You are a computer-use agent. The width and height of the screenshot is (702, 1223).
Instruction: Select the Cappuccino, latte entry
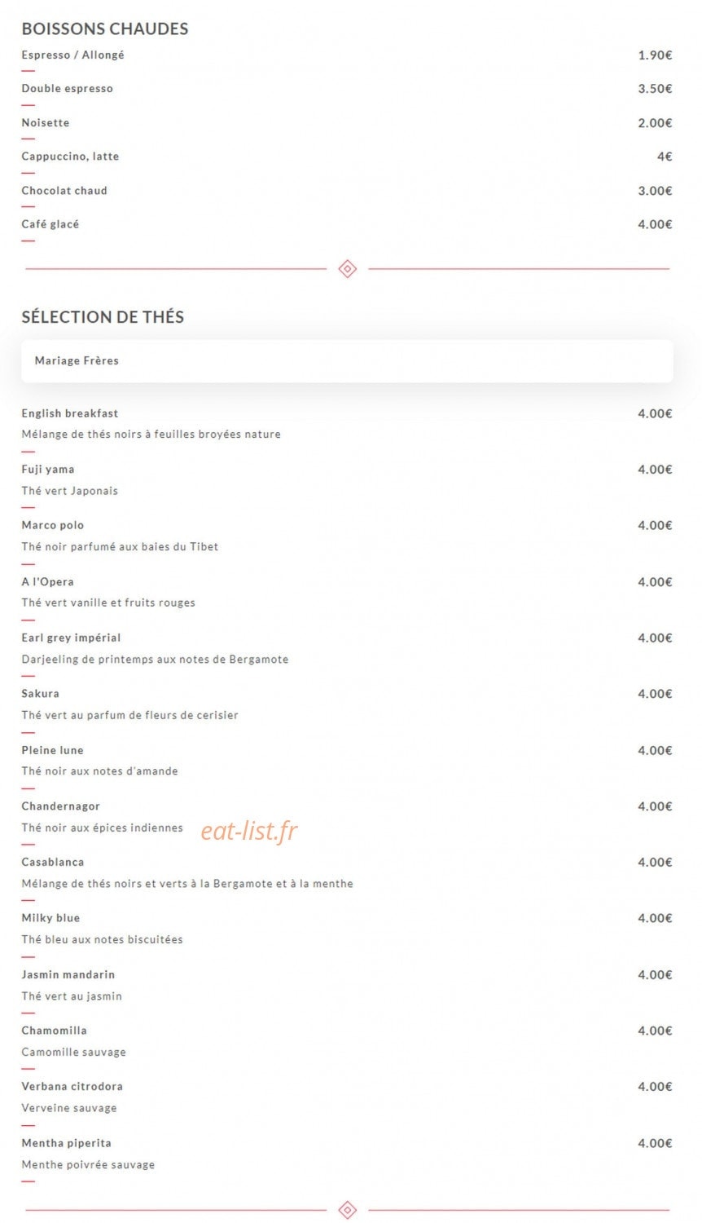coord(70,157)
